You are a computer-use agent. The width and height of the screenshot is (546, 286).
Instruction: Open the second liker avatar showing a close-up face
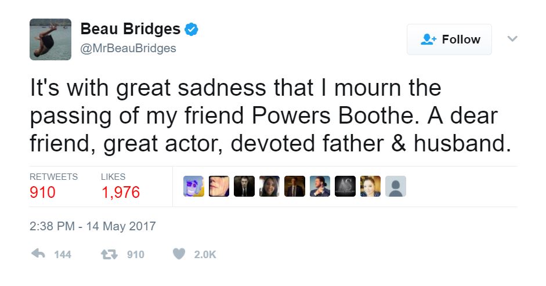[x=219, y=186]
